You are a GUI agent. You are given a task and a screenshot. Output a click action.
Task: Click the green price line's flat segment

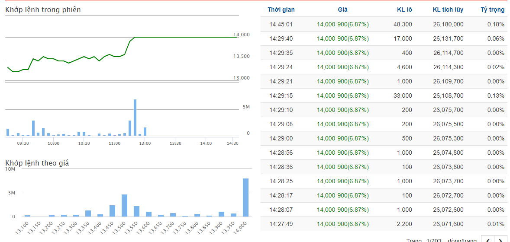186,37
